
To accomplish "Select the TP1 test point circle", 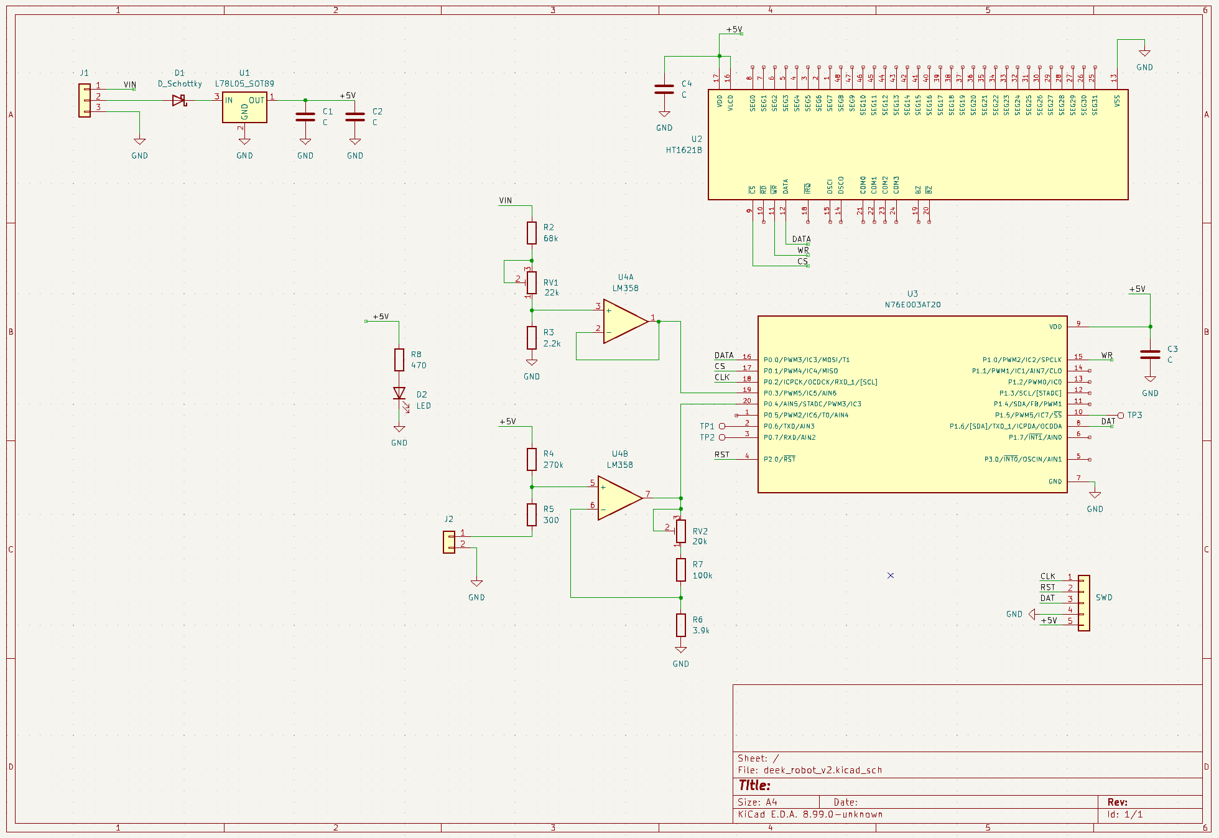I will [x=722, y=426].
